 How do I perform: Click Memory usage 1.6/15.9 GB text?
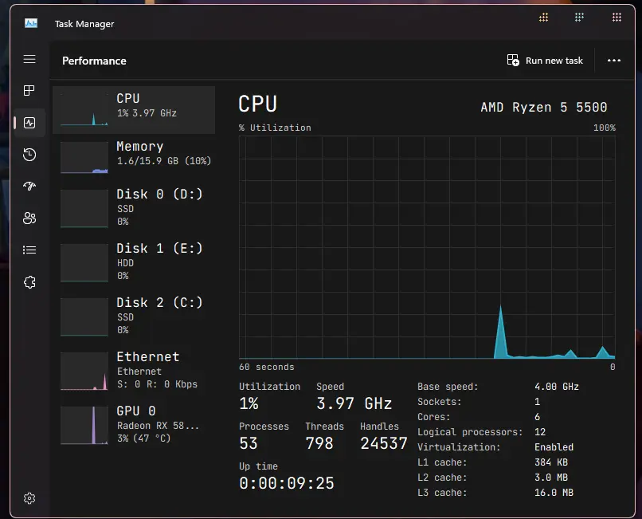click(164, 161)
